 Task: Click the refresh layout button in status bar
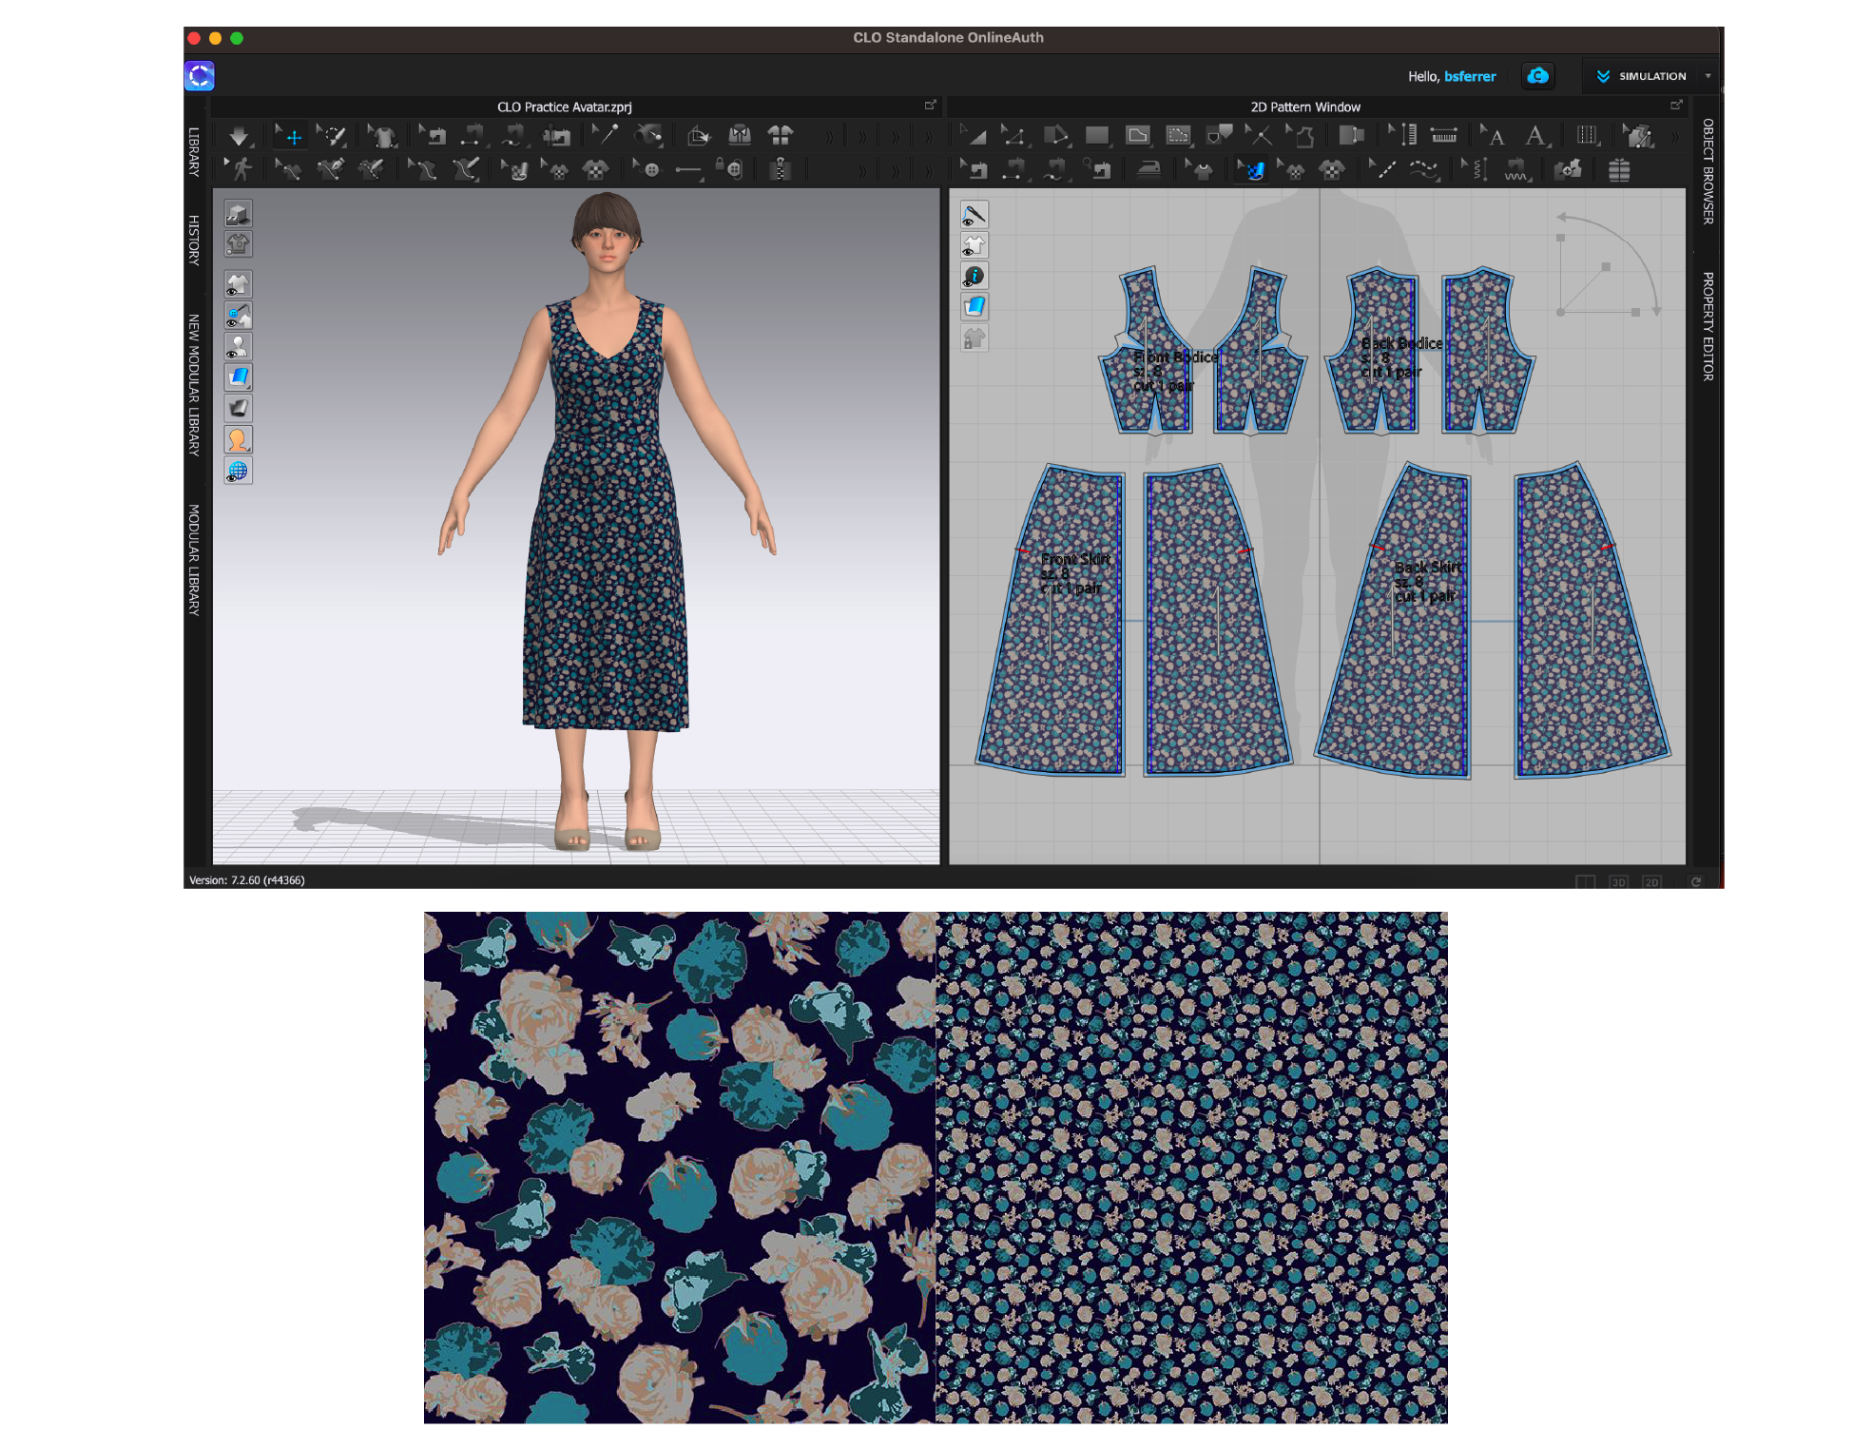click(x=1695, y=881)
